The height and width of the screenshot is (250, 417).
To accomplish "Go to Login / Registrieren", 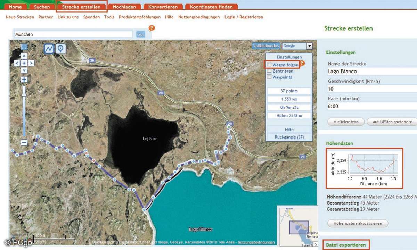I will click(244, 17).
